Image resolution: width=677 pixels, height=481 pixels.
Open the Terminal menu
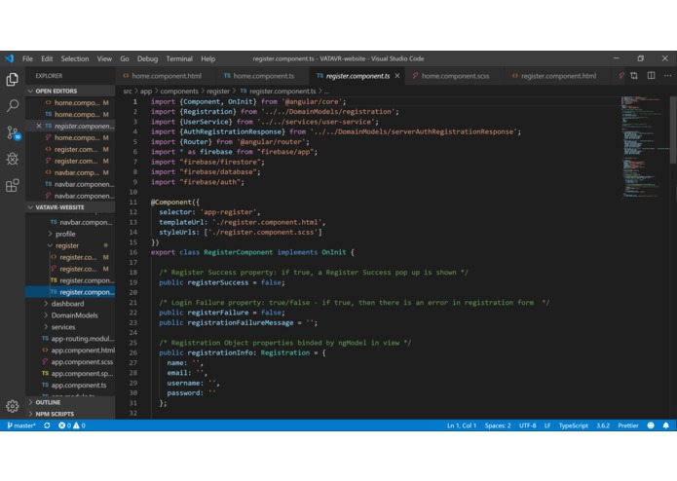[179, 58]
